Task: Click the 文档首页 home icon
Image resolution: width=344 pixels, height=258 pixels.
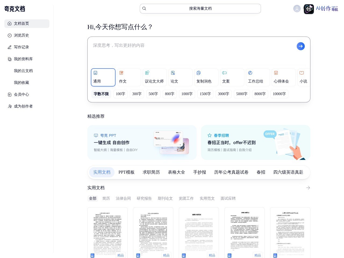Action: pyautogui.click(x=10, y=24)
